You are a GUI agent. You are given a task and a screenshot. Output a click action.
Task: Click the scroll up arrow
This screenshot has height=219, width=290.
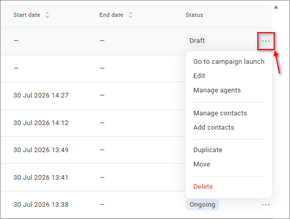276,7
